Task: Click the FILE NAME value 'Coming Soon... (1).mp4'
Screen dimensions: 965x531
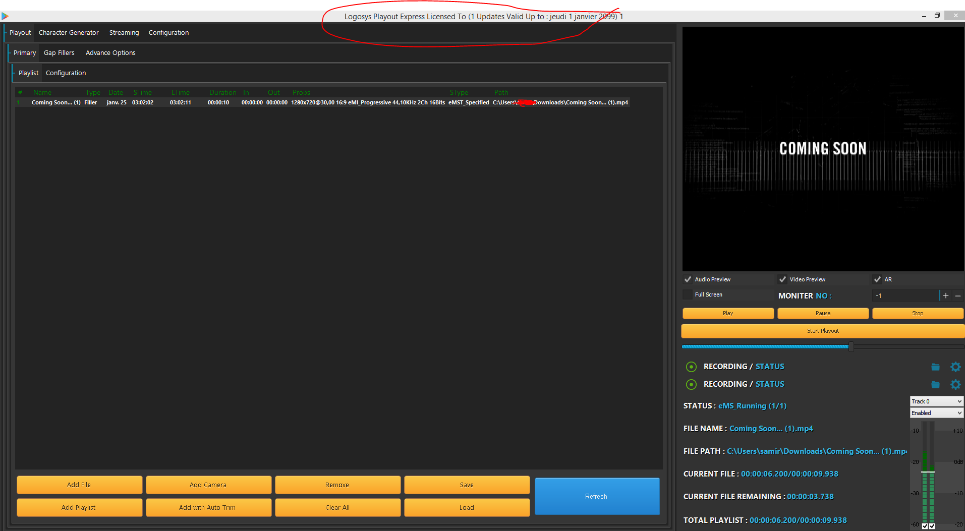Action: (771, 429)
